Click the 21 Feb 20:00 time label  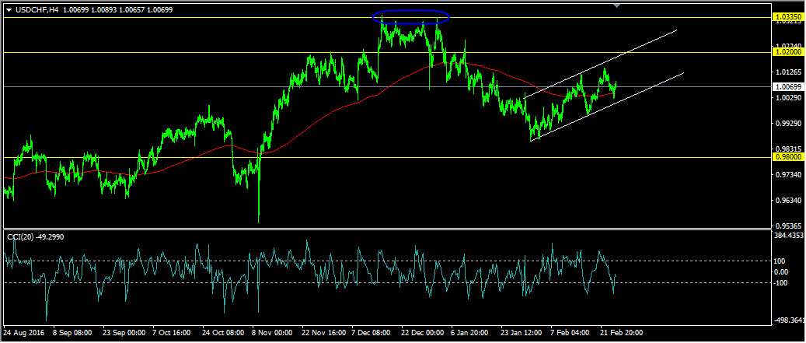[x=621, y=333]
